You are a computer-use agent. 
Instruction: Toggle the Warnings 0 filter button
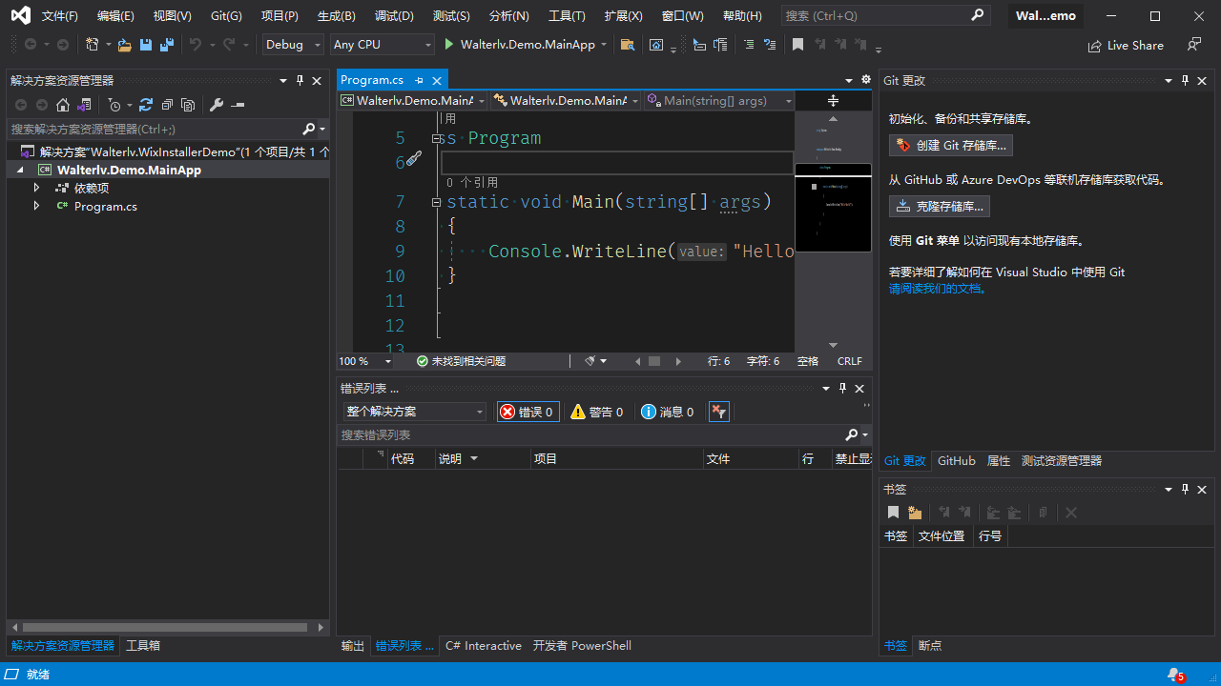596,412
